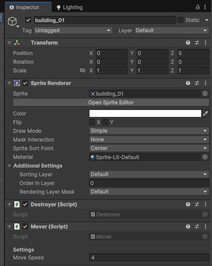Click the Order in Layer field
This screenshot has width=212, height=266.
click(x=149, y=183)
